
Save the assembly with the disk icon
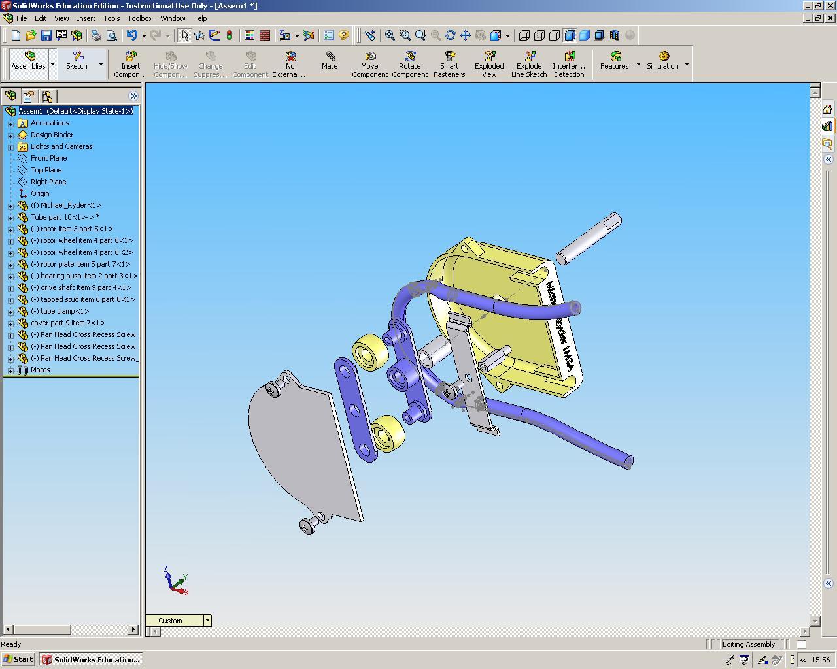coord(46,35)
